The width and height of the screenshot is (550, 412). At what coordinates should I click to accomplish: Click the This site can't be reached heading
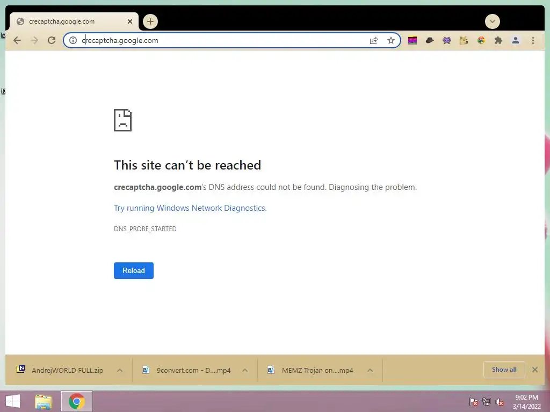(187, 165)
